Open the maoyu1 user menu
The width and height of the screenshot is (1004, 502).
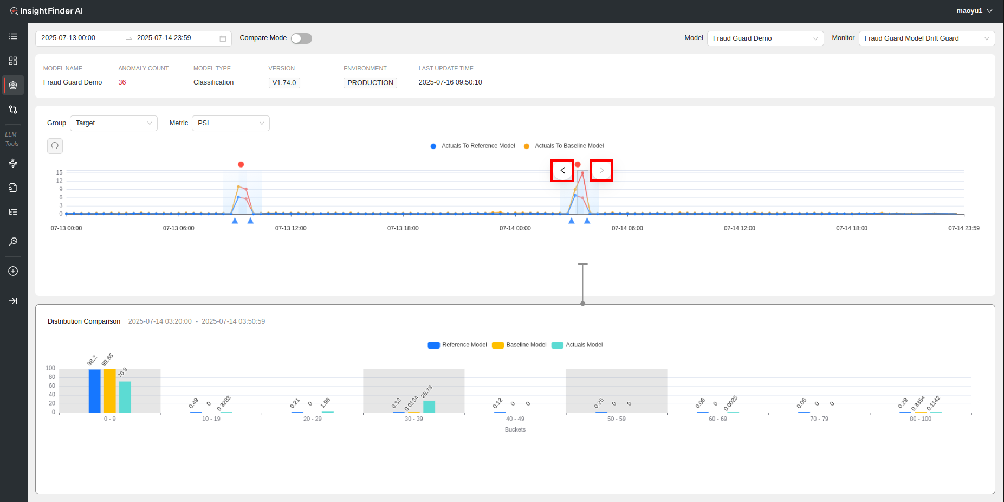point(974,11)
